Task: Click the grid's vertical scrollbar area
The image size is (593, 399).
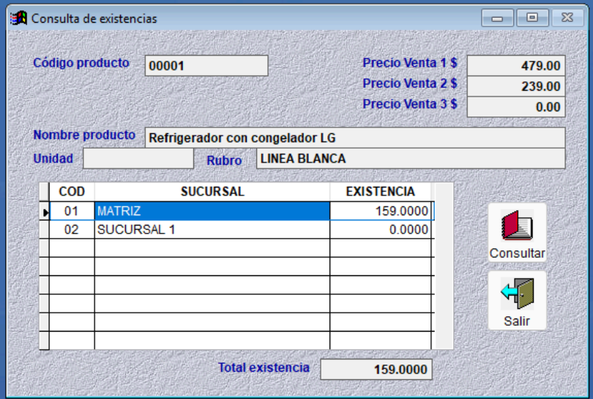Action: click(444, 266)
